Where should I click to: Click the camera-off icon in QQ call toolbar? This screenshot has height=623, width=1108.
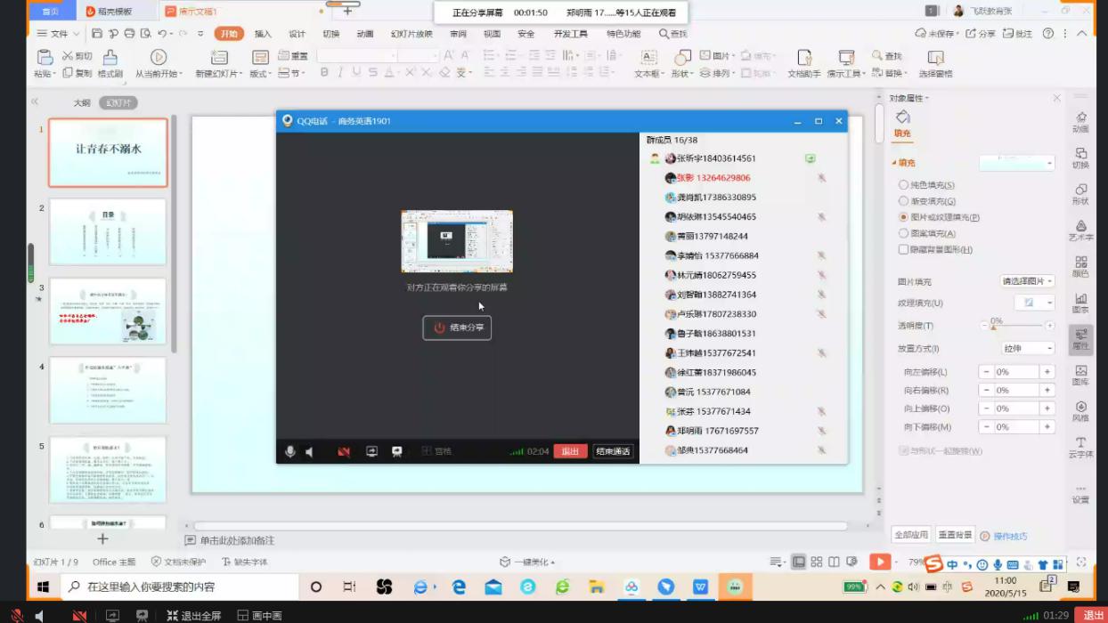pos(344,451)
